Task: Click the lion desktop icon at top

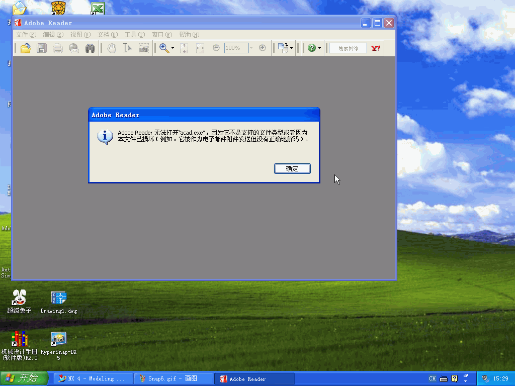Action: (x=58, y=8)
